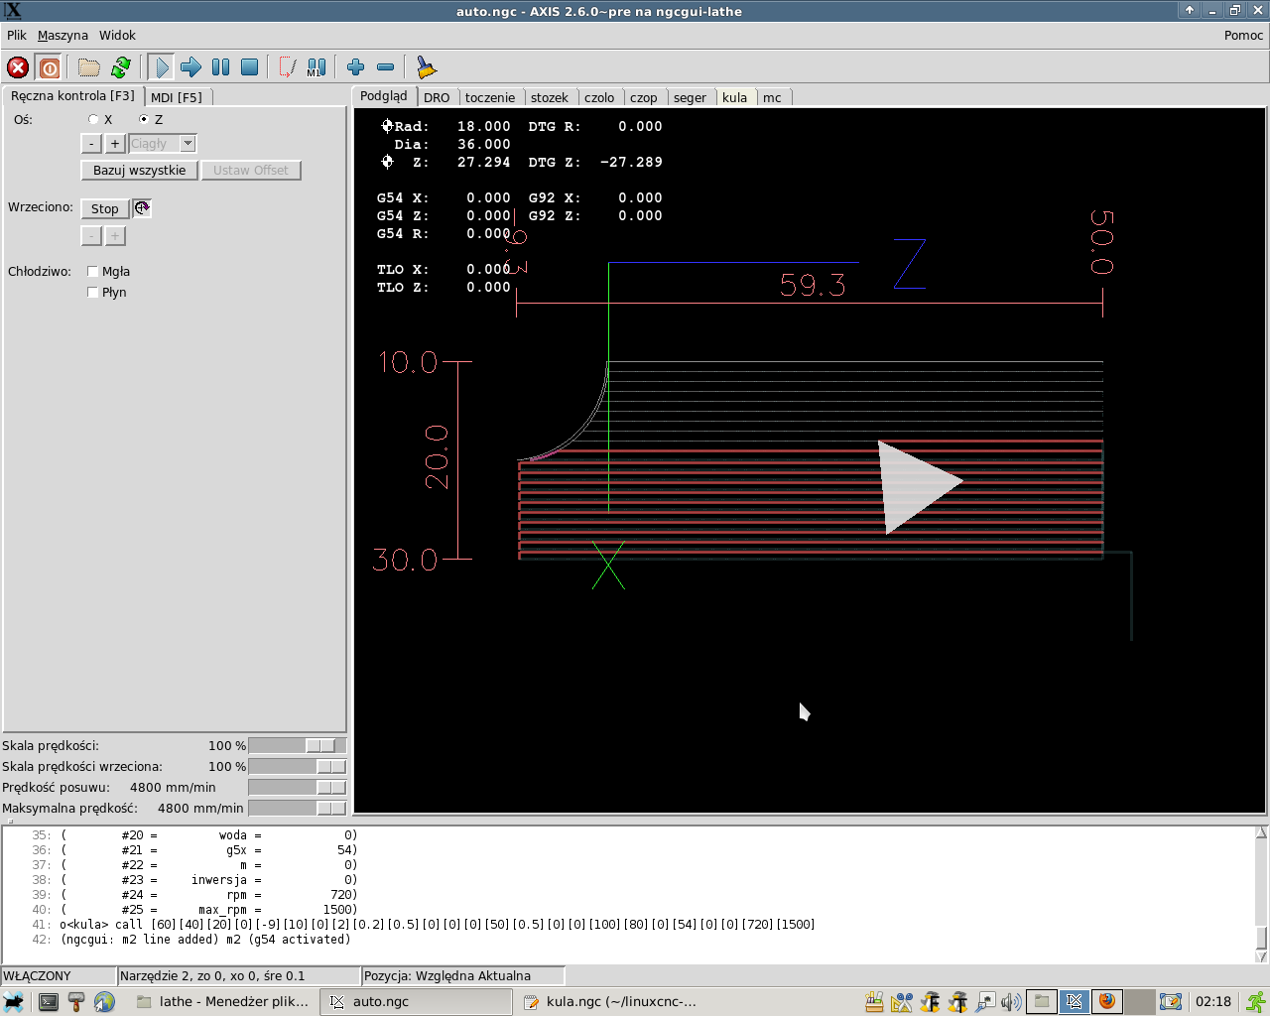
Task: Switch to the DRO tab
Action: pyautogui.click(x=437, y=97)
